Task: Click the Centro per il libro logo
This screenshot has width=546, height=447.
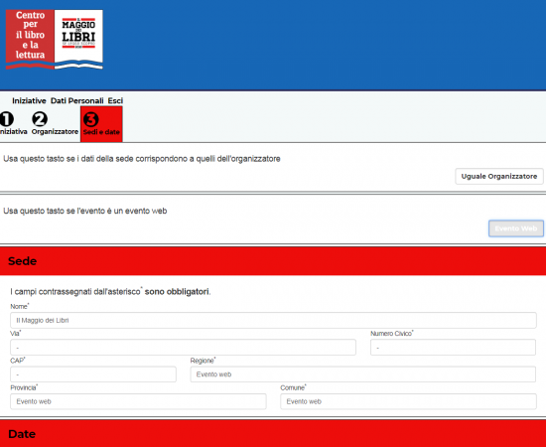Action: point(30,40)
